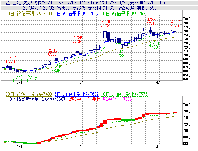198x151 pixels.
Task: Click 7000 on the lower chart price axis
Action: tap(187, 131)
